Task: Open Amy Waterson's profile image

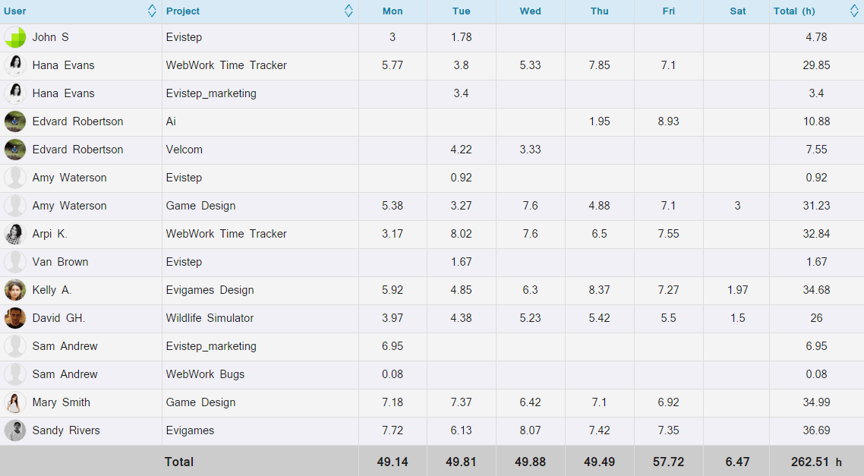Action: click(x=14, y=178)
